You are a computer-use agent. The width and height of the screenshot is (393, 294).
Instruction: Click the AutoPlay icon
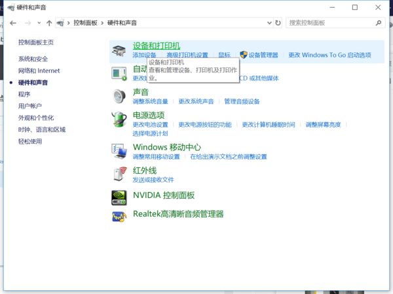[119, 73]
